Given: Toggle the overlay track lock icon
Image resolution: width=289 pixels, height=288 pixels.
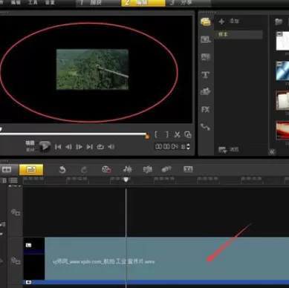Looking at the screenshot, I should (x=16, y=212).
